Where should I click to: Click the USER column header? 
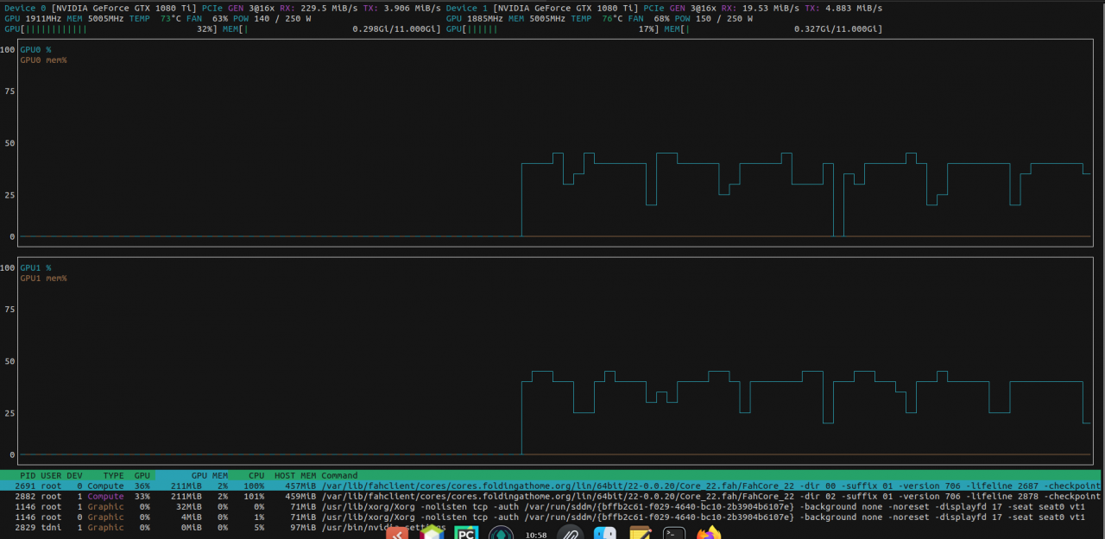point(51,475)
